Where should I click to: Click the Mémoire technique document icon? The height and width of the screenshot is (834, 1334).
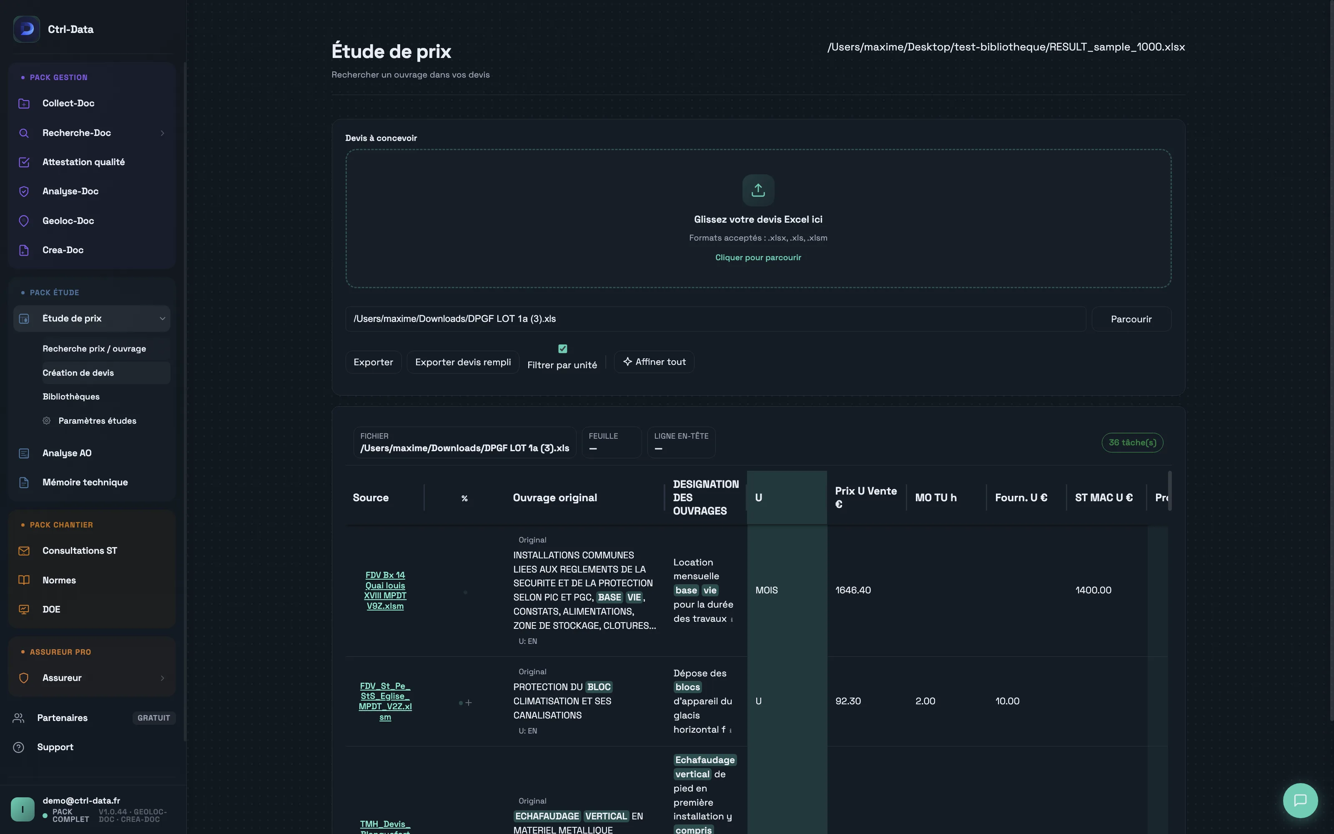pos(24,482)
